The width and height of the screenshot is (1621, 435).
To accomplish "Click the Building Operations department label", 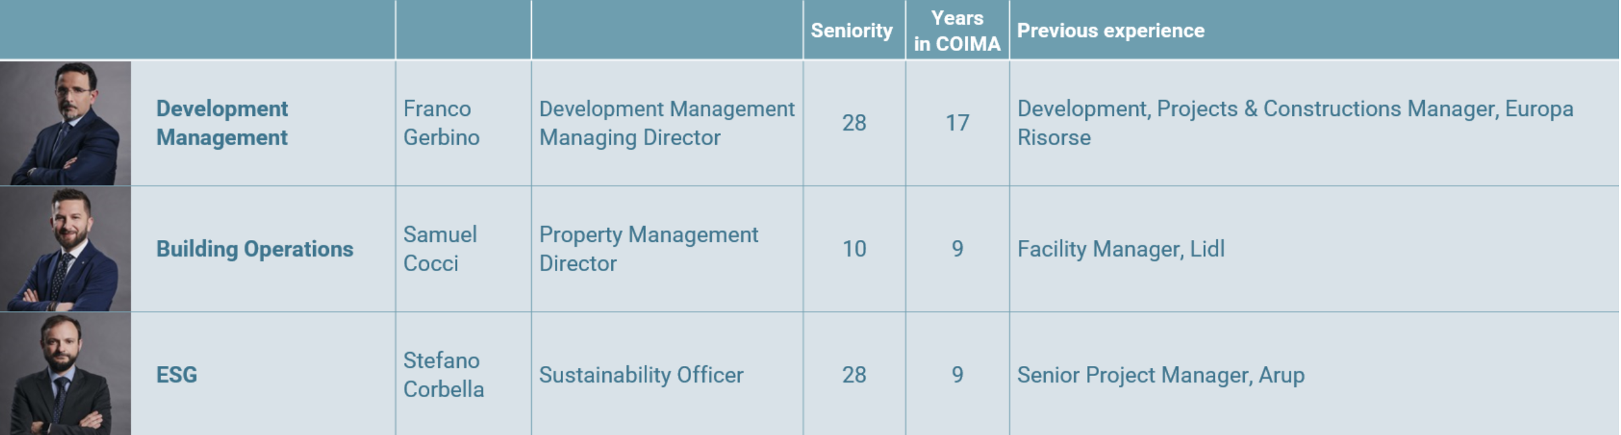I will pos(255,249).
